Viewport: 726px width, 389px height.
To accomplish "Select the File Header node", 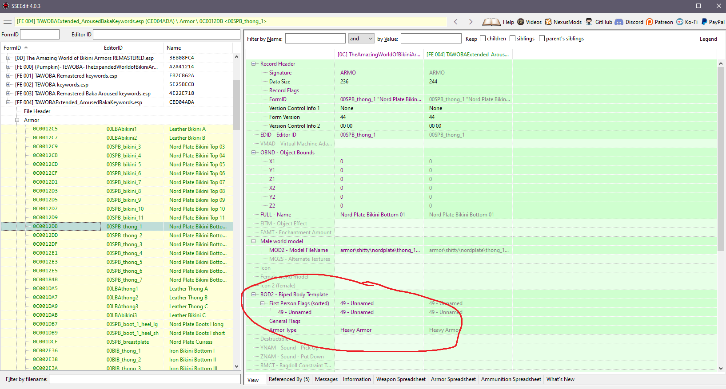I will pyautogui.click(x=37, y=111).
